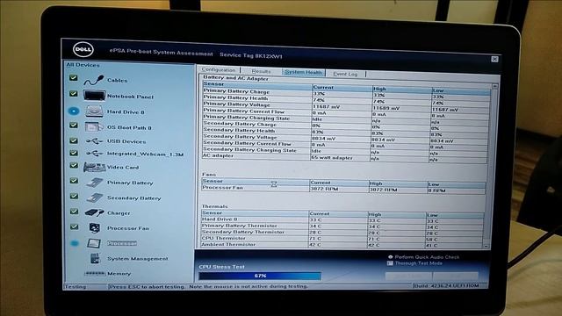Select the Primary Battery icon
562x316 pixels.
tap(95, 183)
